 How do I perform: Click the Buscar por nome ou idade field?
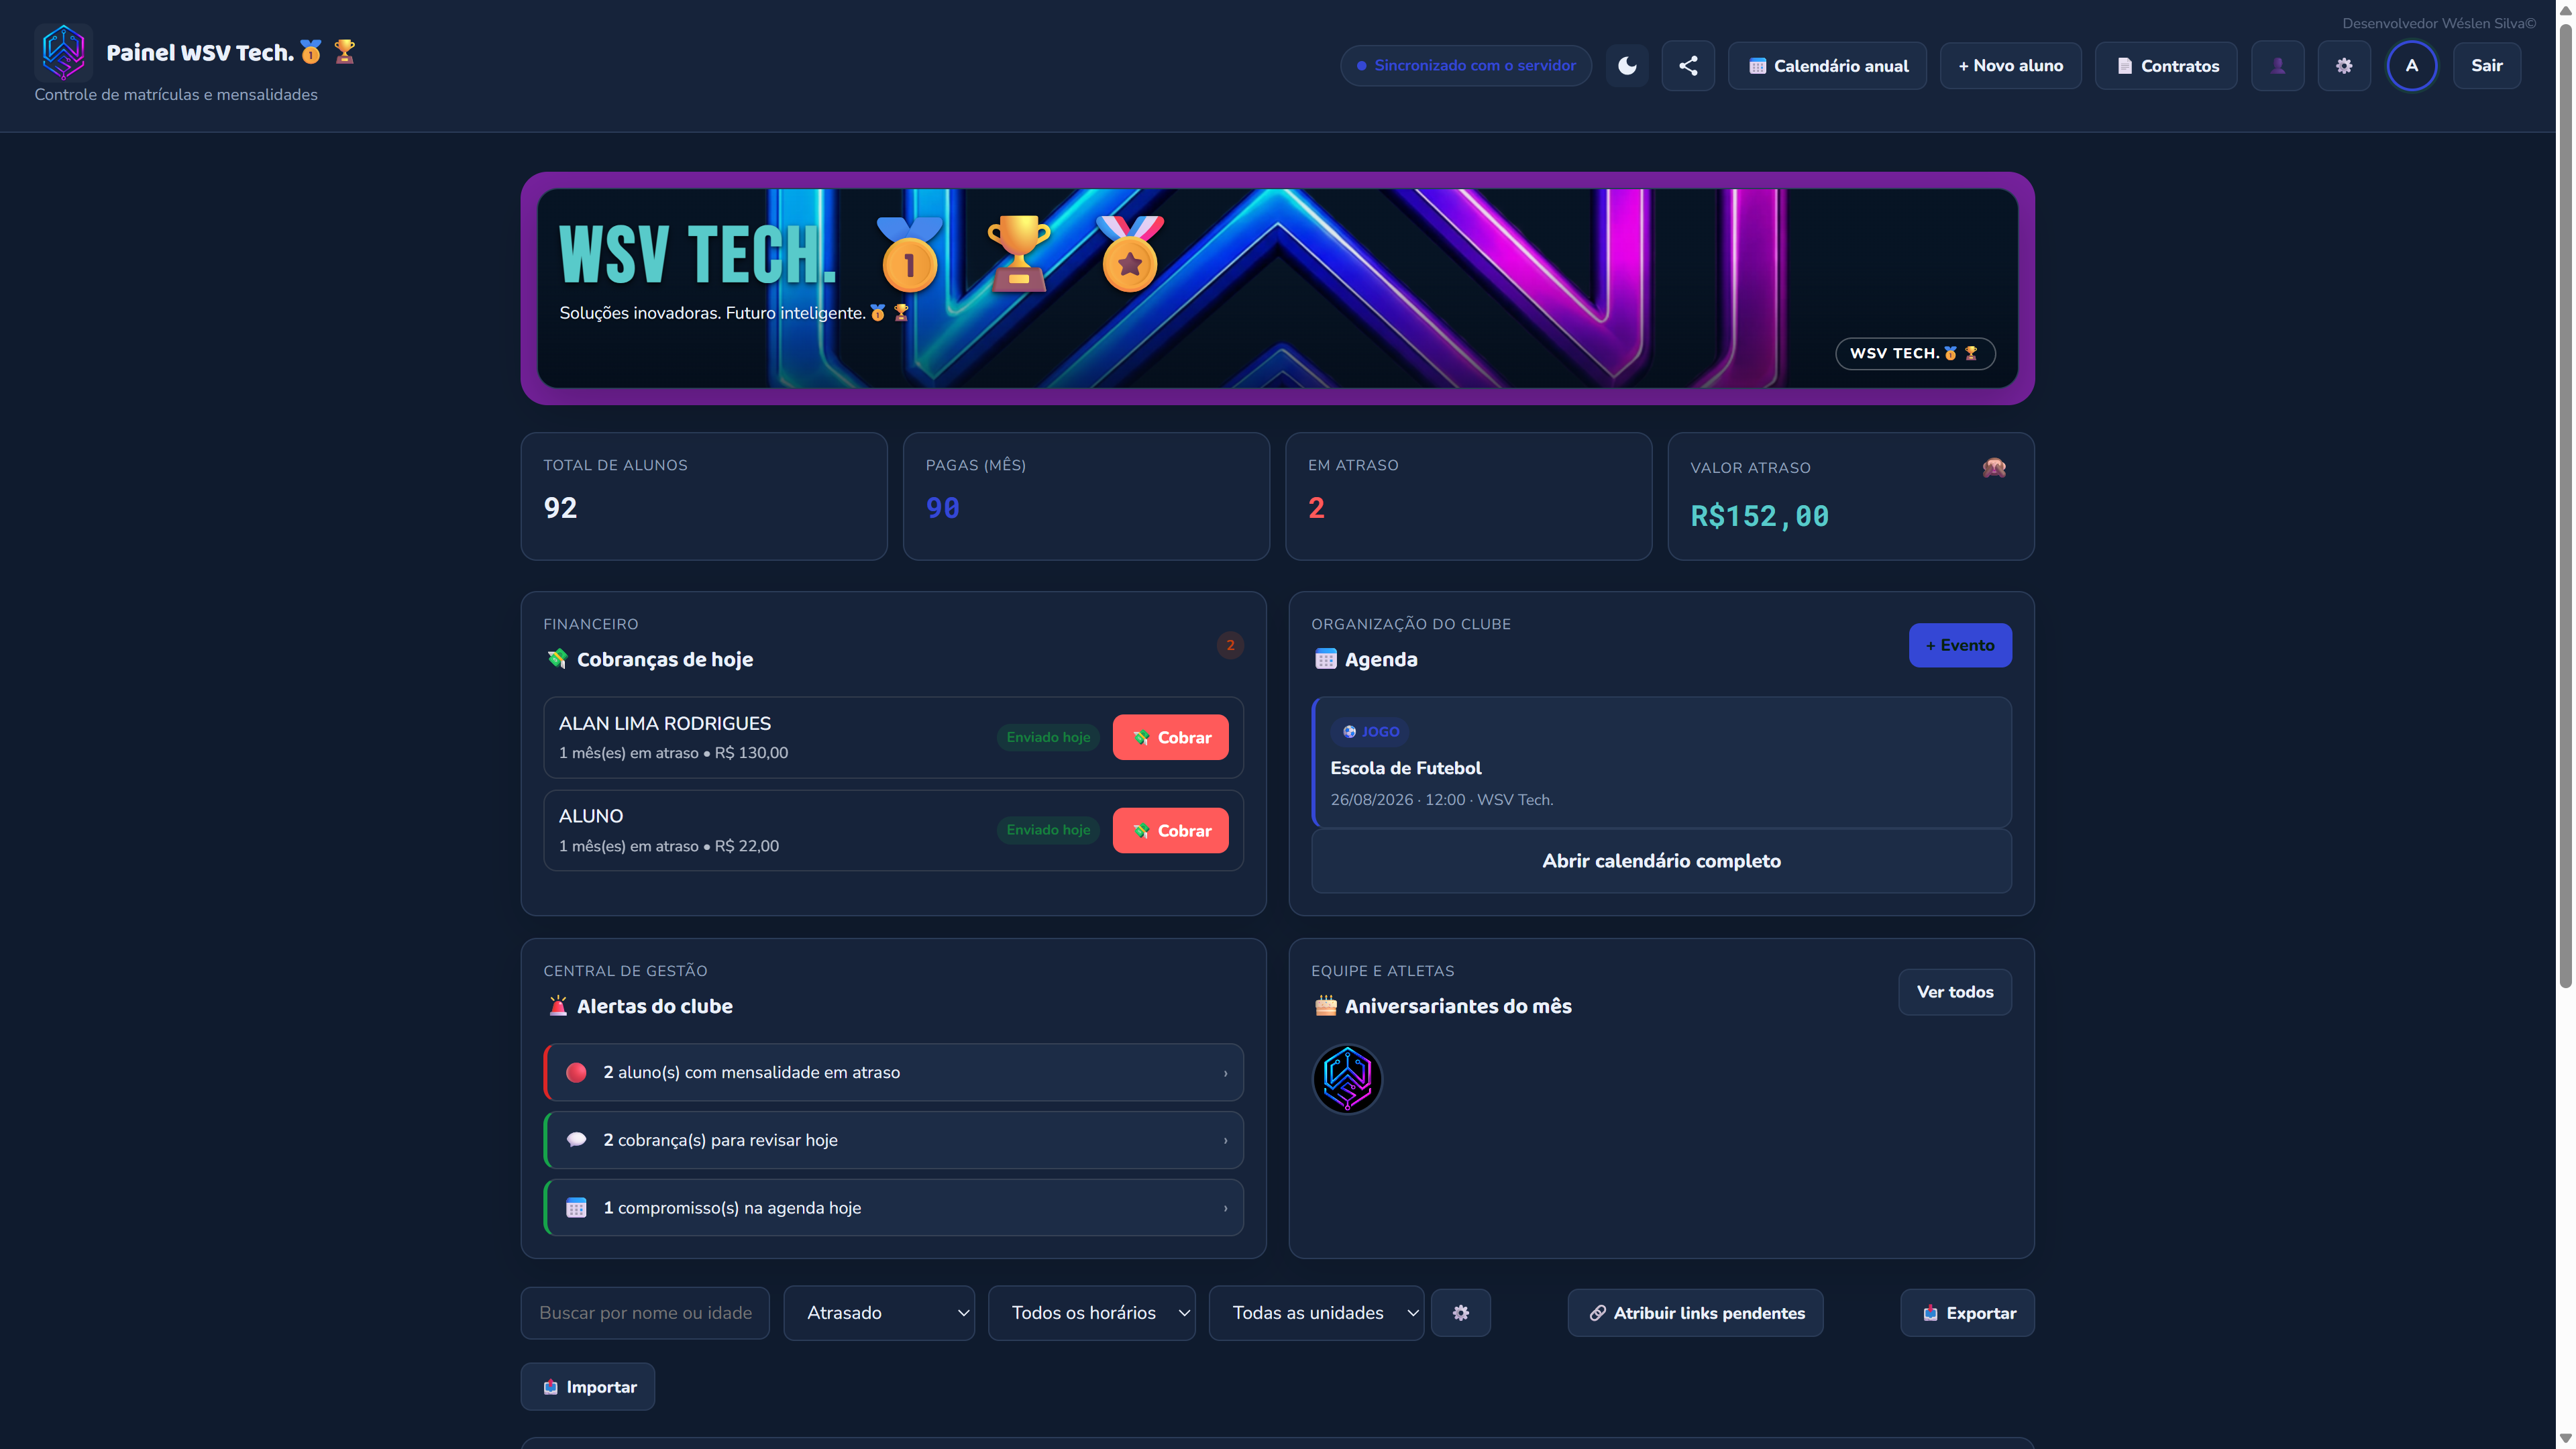pyautogui.click(x=645, y=1313)
